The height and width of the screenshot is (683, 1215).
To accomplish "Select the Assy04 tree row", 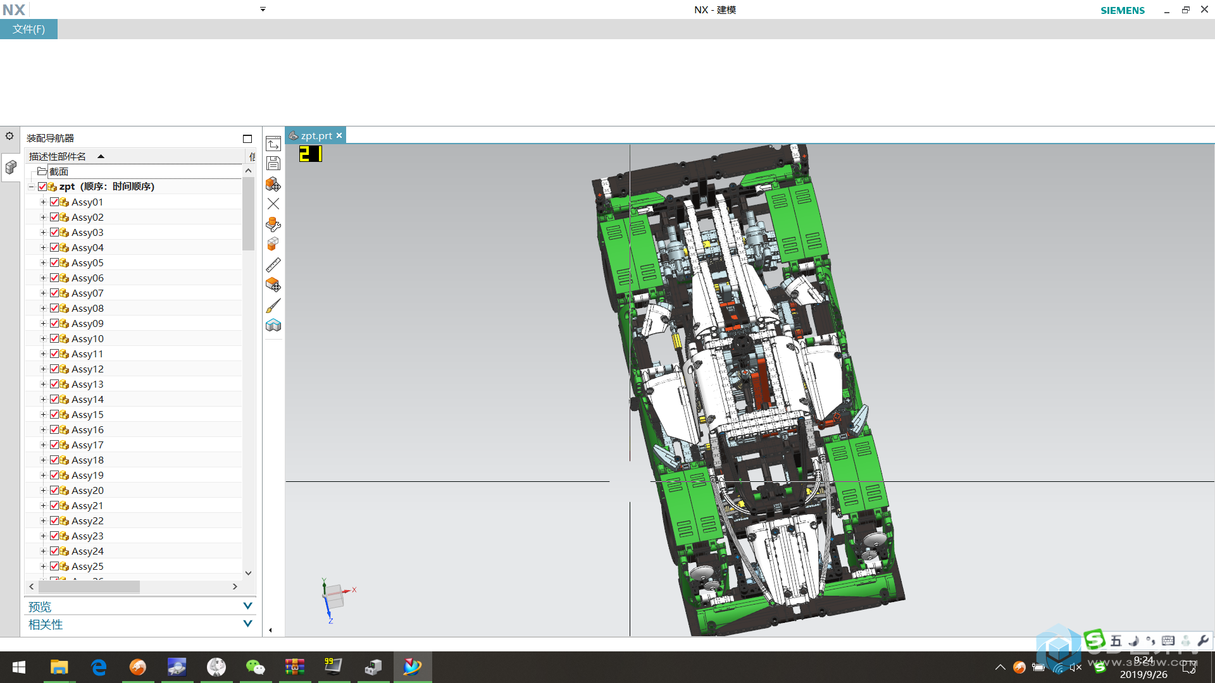I will point(133,247).
